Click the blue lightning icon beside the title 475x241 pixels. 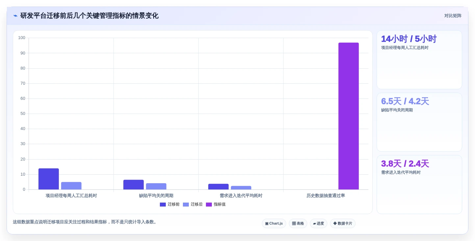click(x=15, y=16)
